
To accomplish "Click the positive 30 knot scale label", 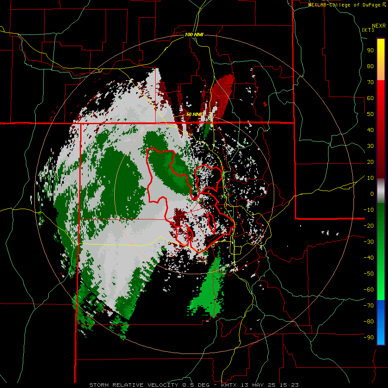I will [370, 146].
